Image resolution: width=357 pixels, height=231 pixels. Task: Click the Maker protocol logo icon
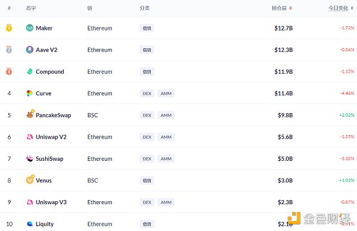point(30,28)
